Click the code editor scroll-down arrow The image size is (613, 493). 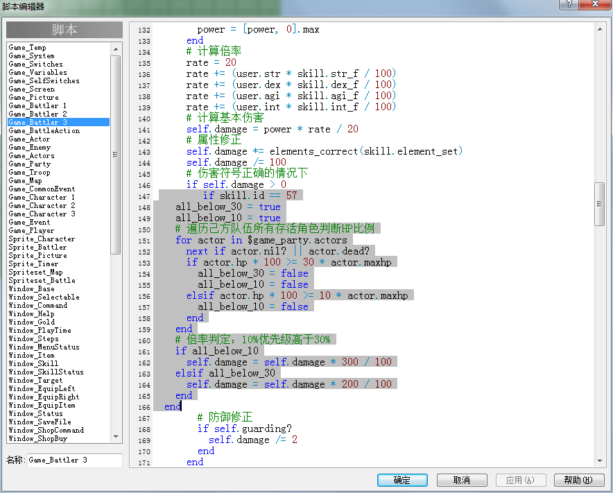click(x=600, y=461)
